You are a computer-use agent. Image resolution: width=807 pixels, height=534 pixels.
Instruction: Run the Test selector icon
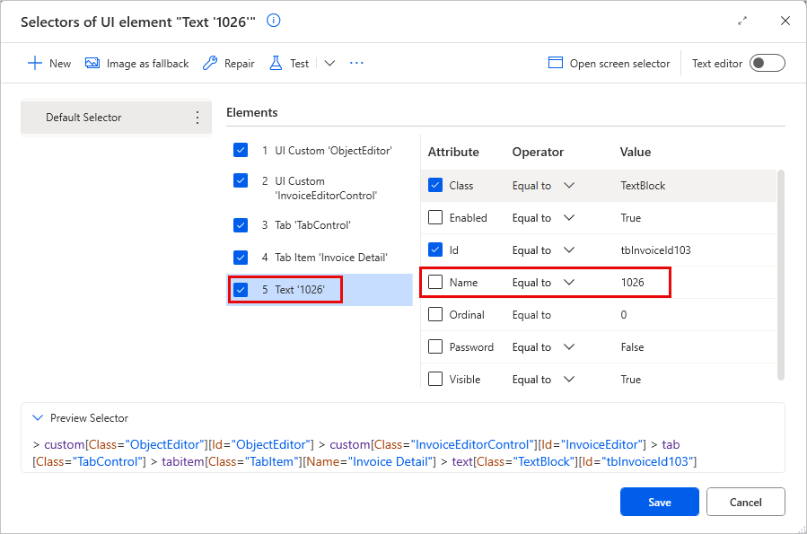(x=277, y=63)
